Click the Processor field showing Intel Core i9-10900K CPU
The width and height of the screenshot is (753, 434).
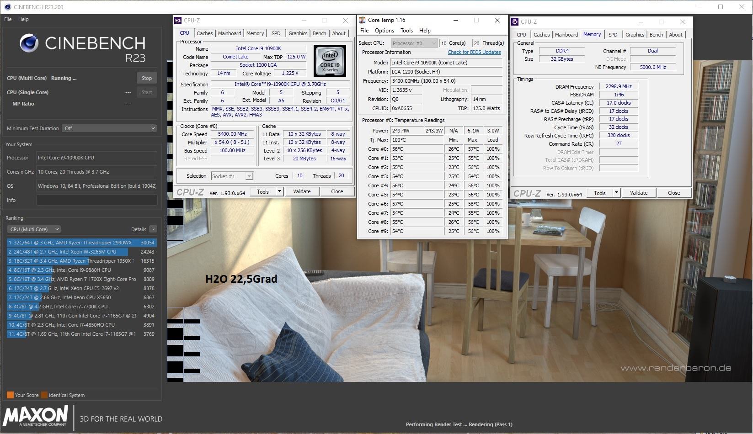[x=96, y=158]
